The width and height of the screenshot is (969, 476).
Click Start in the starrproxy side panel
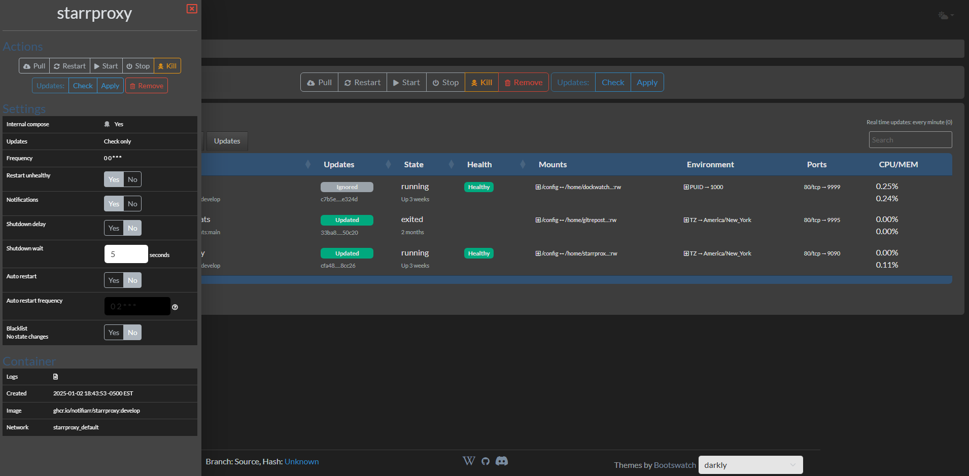point(106,66)
